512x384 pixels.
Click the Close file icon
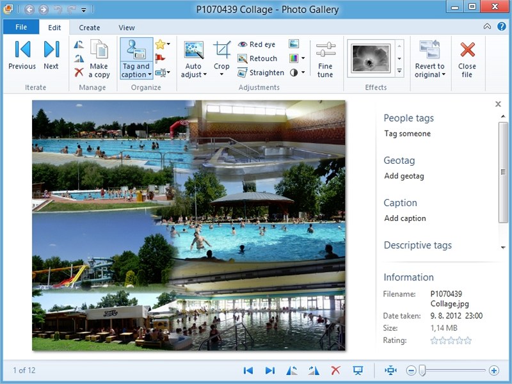[467, 58]
